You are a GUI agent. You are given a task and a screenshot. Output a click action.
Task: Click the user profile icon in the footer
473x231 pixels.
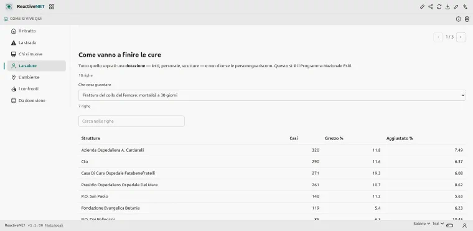(464, 225)
